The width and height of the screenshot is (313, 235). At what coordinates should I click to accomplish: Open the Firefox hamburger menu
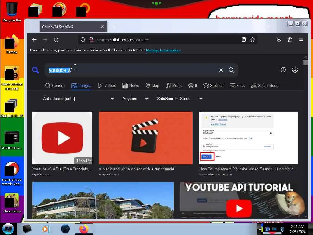301,39
